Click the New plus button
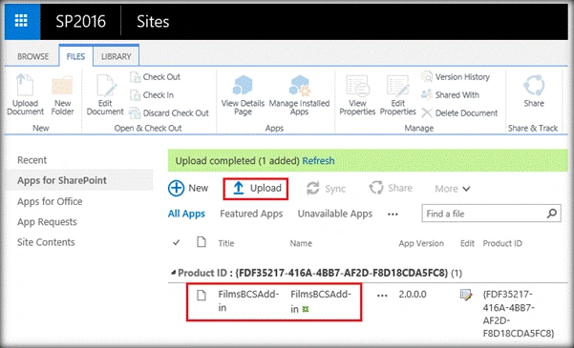Screen dimensions: 574x348 pos(188,188)
